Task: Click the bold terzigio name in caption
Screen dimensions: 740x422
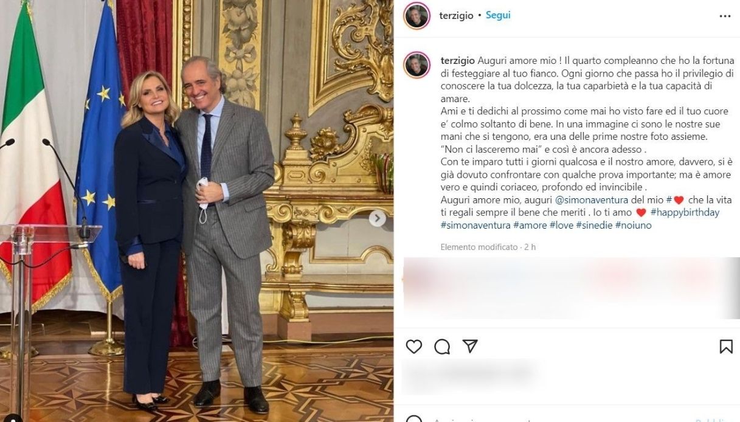Action: point(457,61)
